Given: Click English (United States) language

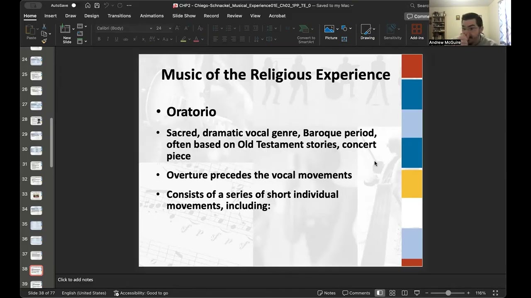Looking at the screenshot, I should (84, 293).
